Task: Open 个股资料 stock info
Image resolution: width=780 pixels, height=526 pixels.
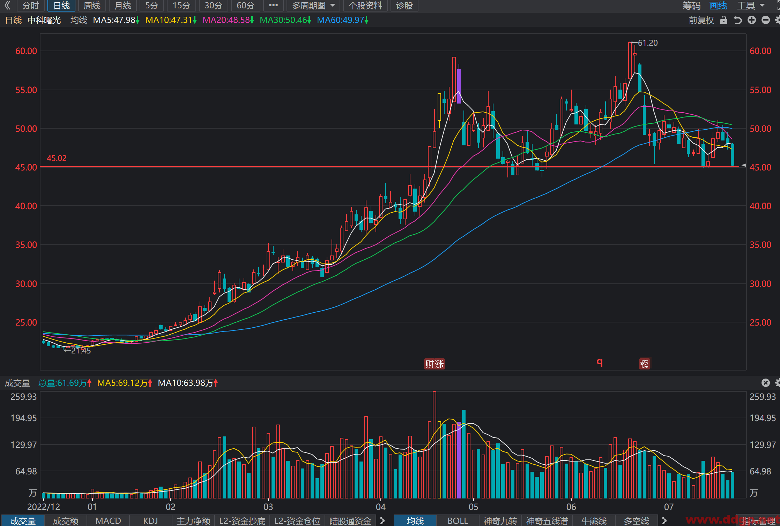Action: [x=365, y=6]
